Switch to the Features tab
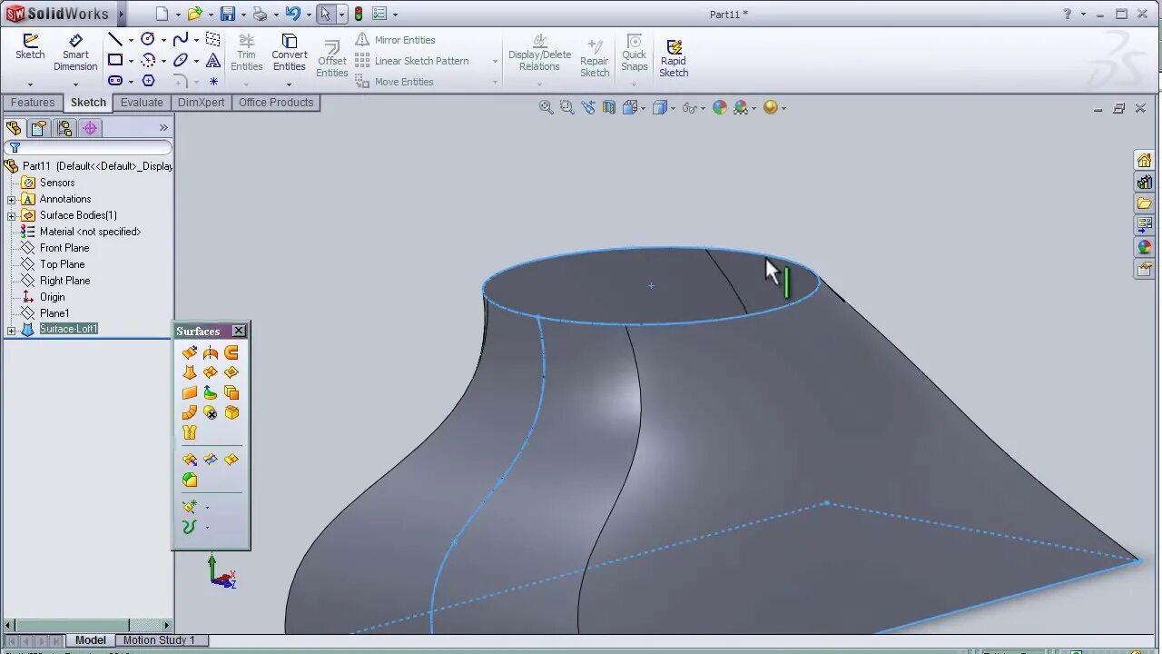 tap(33, 103)
